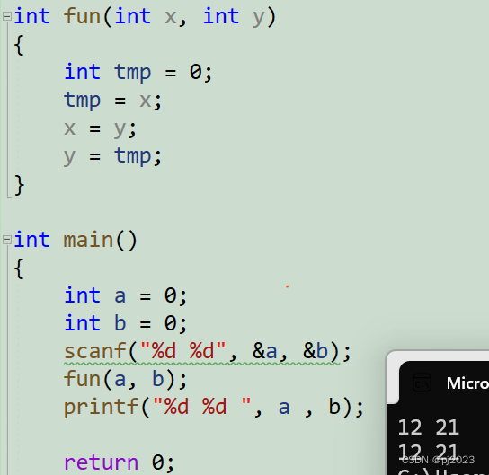Click the console window terminal icon
The image size is (489, 475).
coord(422,383)
